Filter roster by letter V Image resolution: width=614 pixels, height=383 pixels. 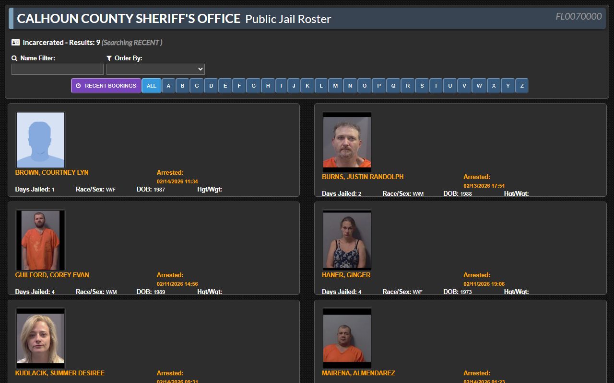point(464,86)
